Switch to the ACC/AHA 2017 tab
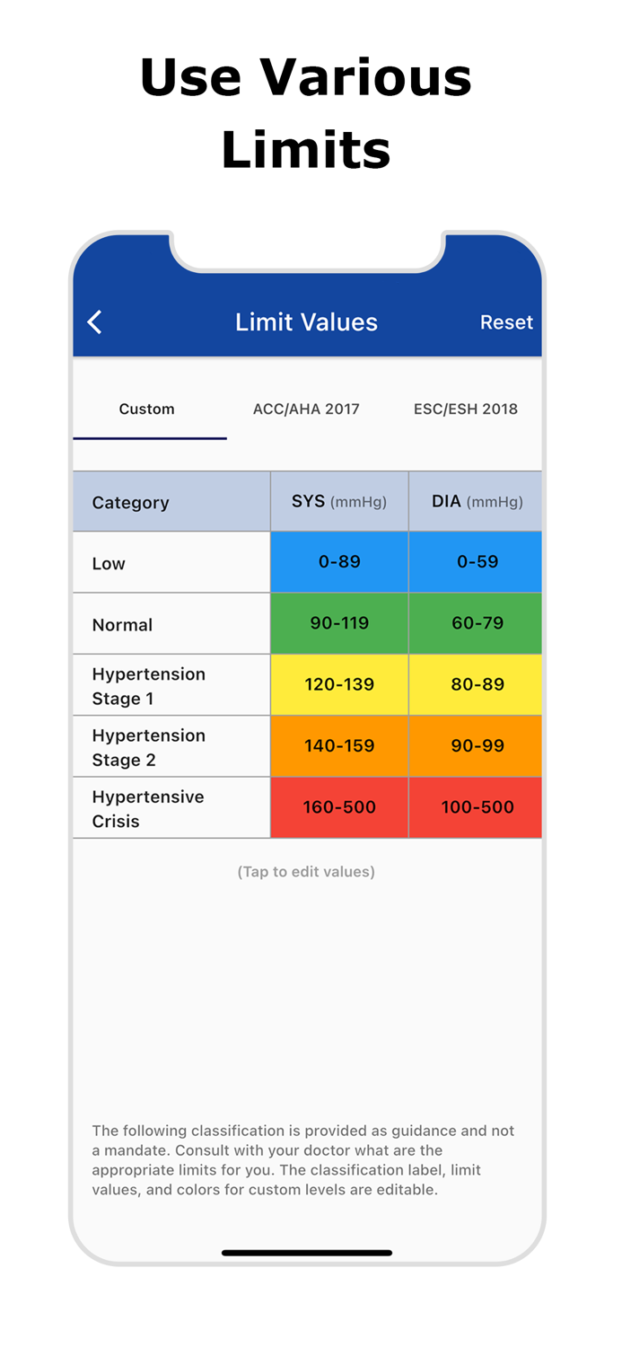The width and height of the screenshot is (622, 1347). pos(306,409)
